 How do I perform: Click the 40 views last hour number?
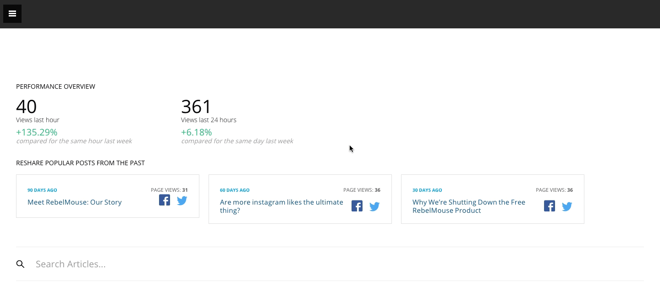click(26, 107)
